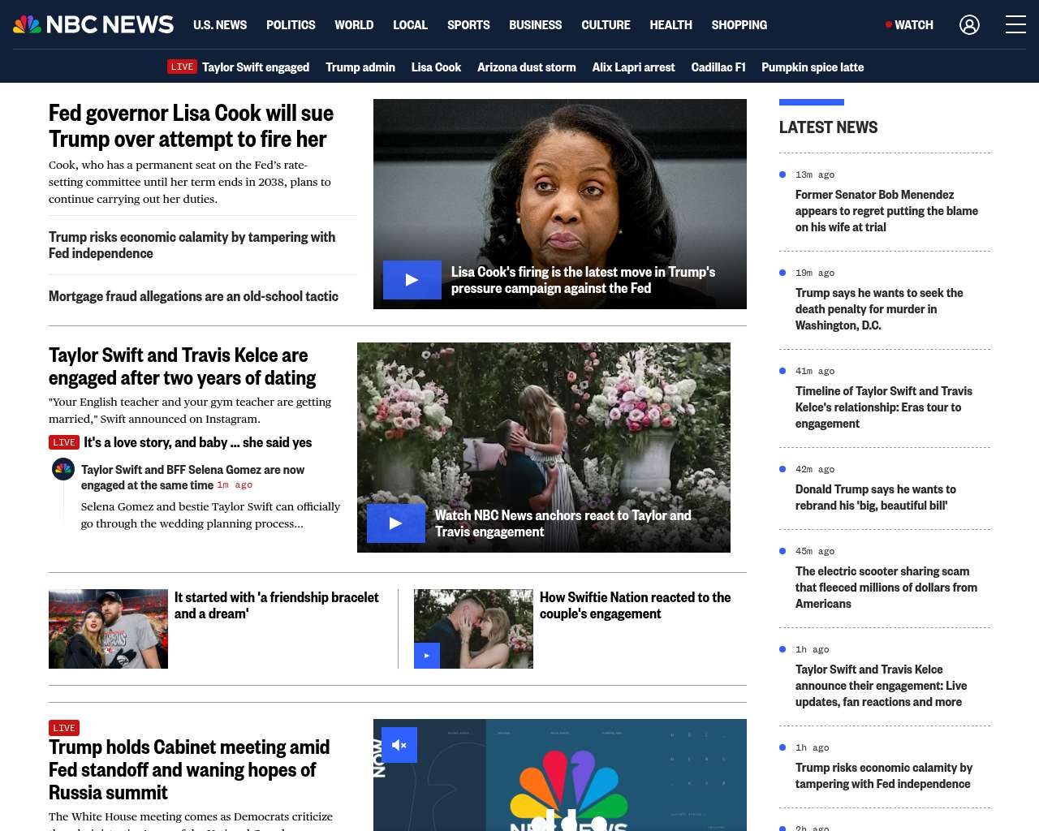Click LIVE badge above Trump Cabinet meeting headline
This screenshot has width=1039, height=831.
click(x=64, y=728)
